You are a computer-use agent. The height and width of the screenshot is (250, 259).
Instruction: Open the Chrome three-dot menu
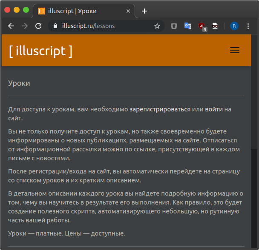248,26
